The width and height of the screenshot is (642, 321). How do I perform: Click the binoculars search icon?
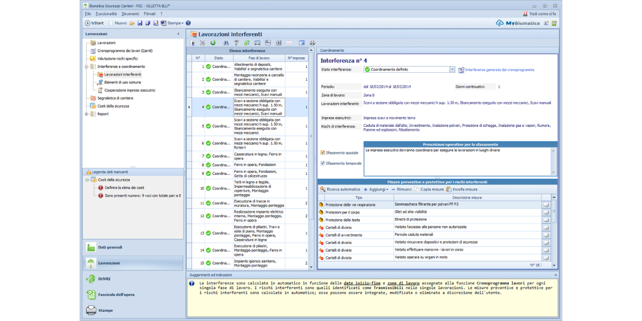226,43
